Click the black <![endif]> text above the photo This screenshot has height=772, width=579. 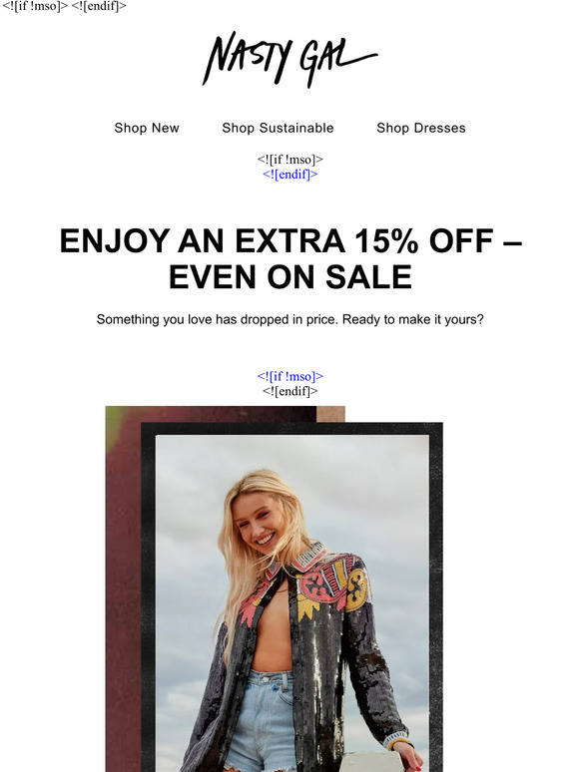(289, 391)
